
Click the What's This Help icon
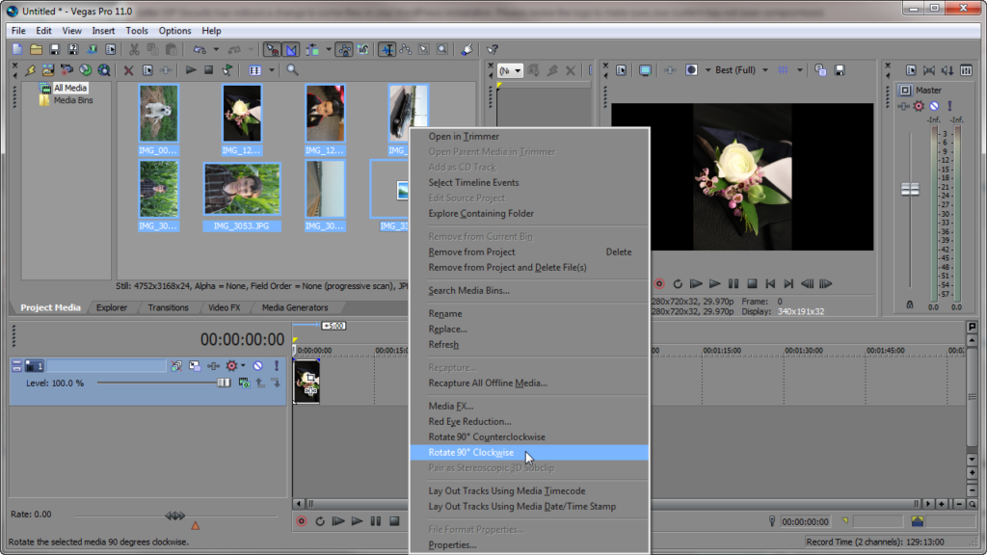(493, 49)
